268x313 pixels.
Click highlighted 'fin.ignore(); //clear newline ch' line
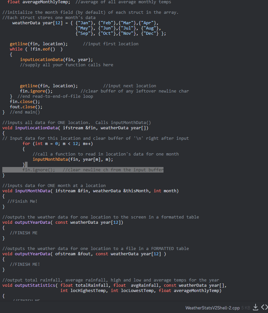[83, 170]
